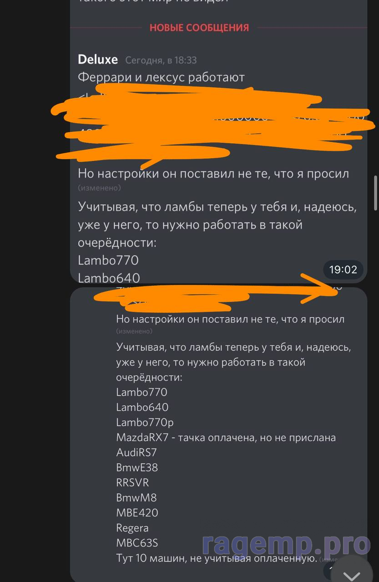This screenshot has height=582, width=379.
Task: Tap the BmwM8 list entry
Action: pos(136,497)
